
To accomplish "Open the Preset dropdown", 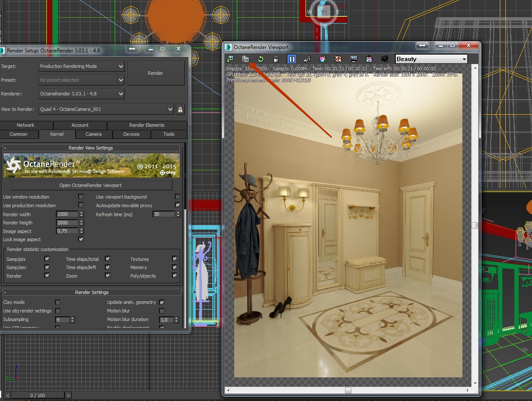I will pyautogui.click(x=81, y=80).
